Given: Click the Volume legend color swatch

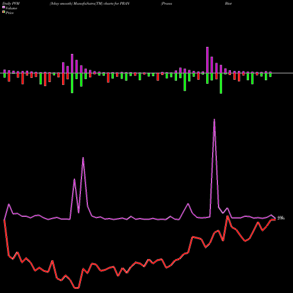Looking at the screenshot, I should click(x=4, y=8).
